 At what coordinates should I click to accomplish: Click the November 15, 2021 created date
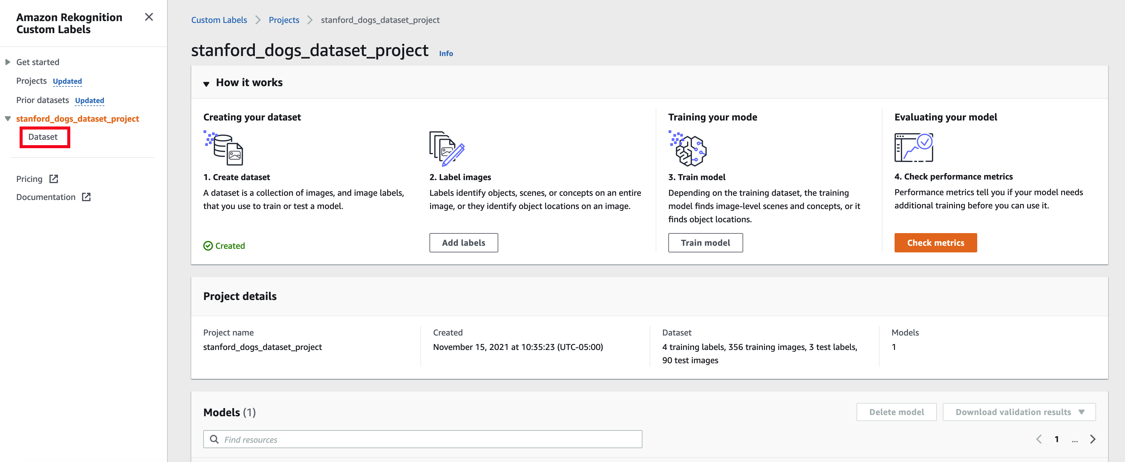click(518, 347)
